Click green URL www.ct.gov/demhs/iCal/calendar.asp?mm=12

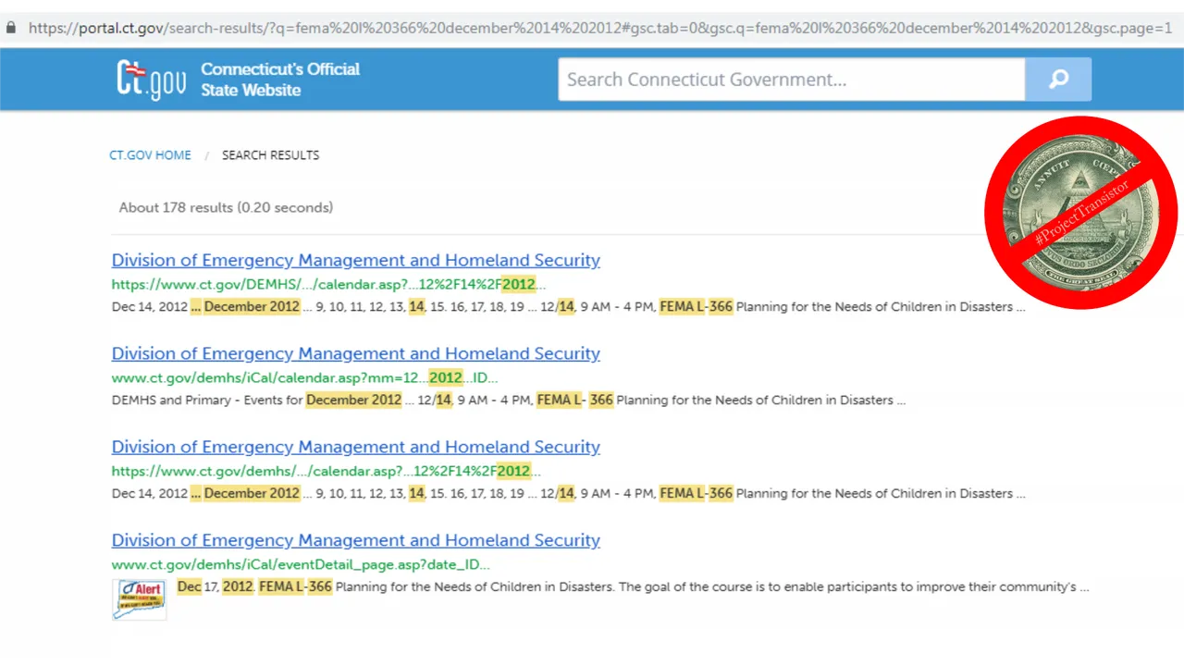tap(305, 377)
